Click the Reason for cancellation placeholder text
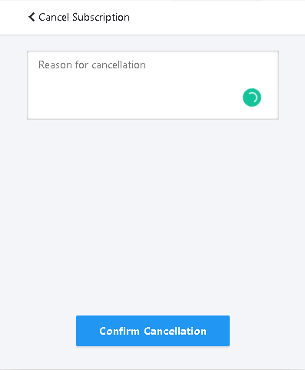Viewport: 305px width, 370px height. (92, 64)
